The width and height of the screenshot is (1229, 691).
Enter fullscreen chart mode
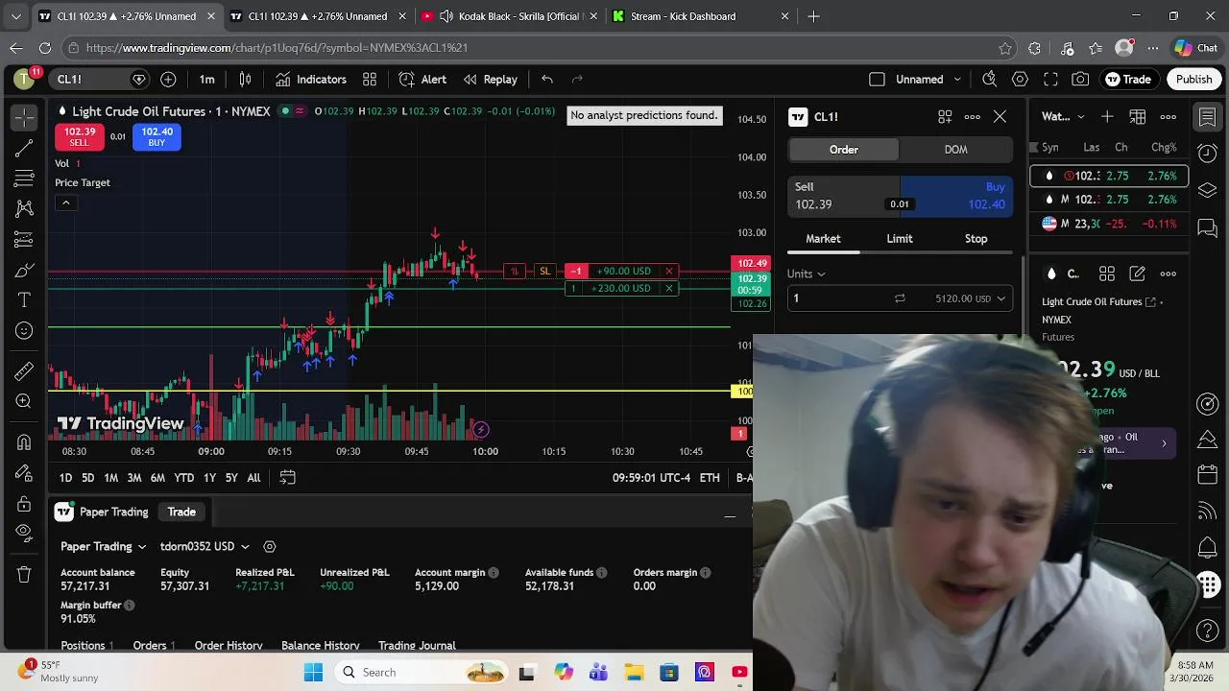pyautogui.click(x=1050, y=80)
